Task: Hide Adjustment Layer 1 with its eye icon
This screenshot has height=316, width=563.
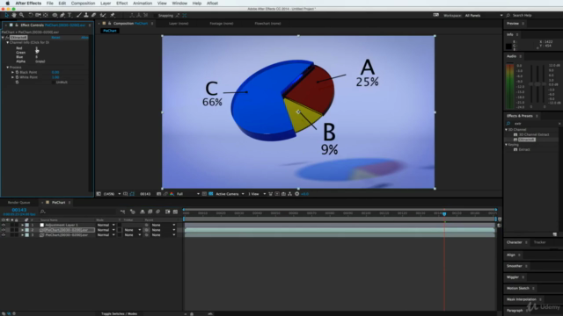Action: click(4, 225)
